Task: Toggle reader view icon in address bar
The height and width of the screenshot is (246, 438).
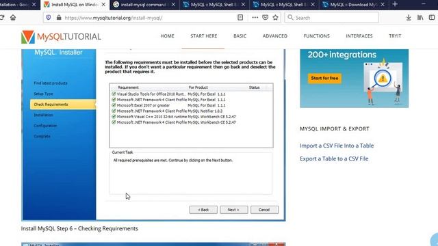Action: click(x=240, y=18)
